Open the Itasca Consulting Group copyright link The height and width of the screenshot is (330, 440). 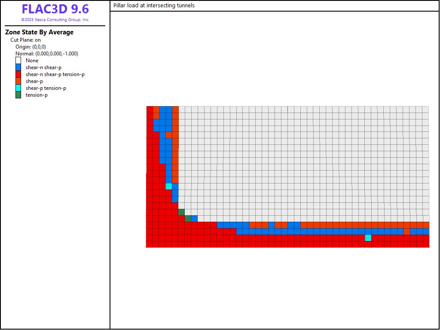click(x=55, y=20)
